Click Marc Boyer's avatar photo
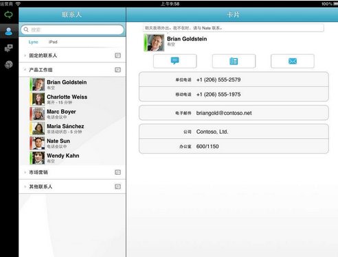This screenshot has height=257, width=338. (38, 114)
